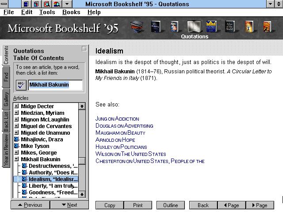Expand the Miguel de Unamuno entry box
Viewport: 283px width, 212px height.
click(16, 132)
